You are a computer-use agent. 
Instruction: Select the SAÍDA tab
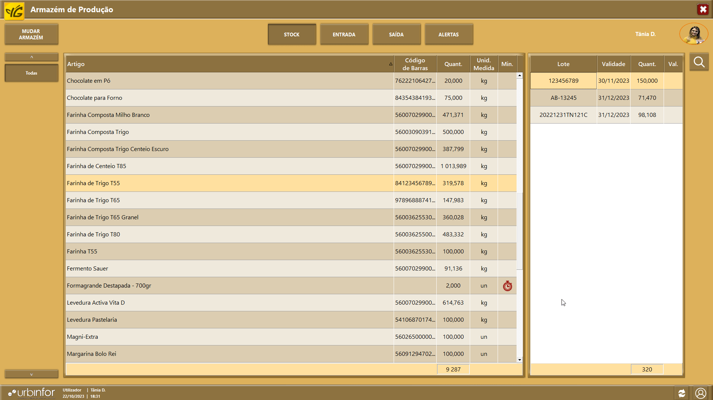pos(396,35)
